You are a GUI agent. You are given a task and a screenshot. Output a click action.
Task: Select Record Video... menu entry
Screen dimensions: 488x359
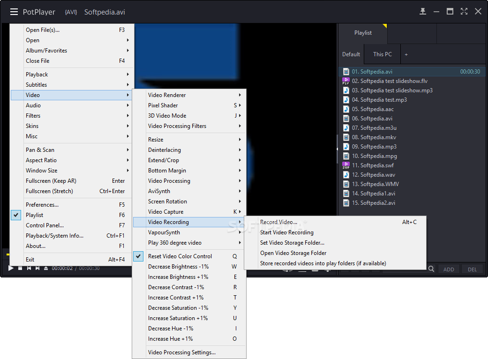(x=335, y=222)
